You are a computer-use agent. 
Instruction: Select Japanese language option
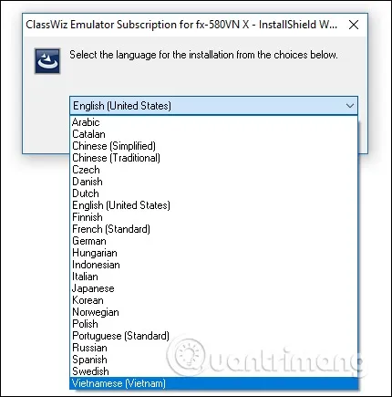(x=213, y=288)
